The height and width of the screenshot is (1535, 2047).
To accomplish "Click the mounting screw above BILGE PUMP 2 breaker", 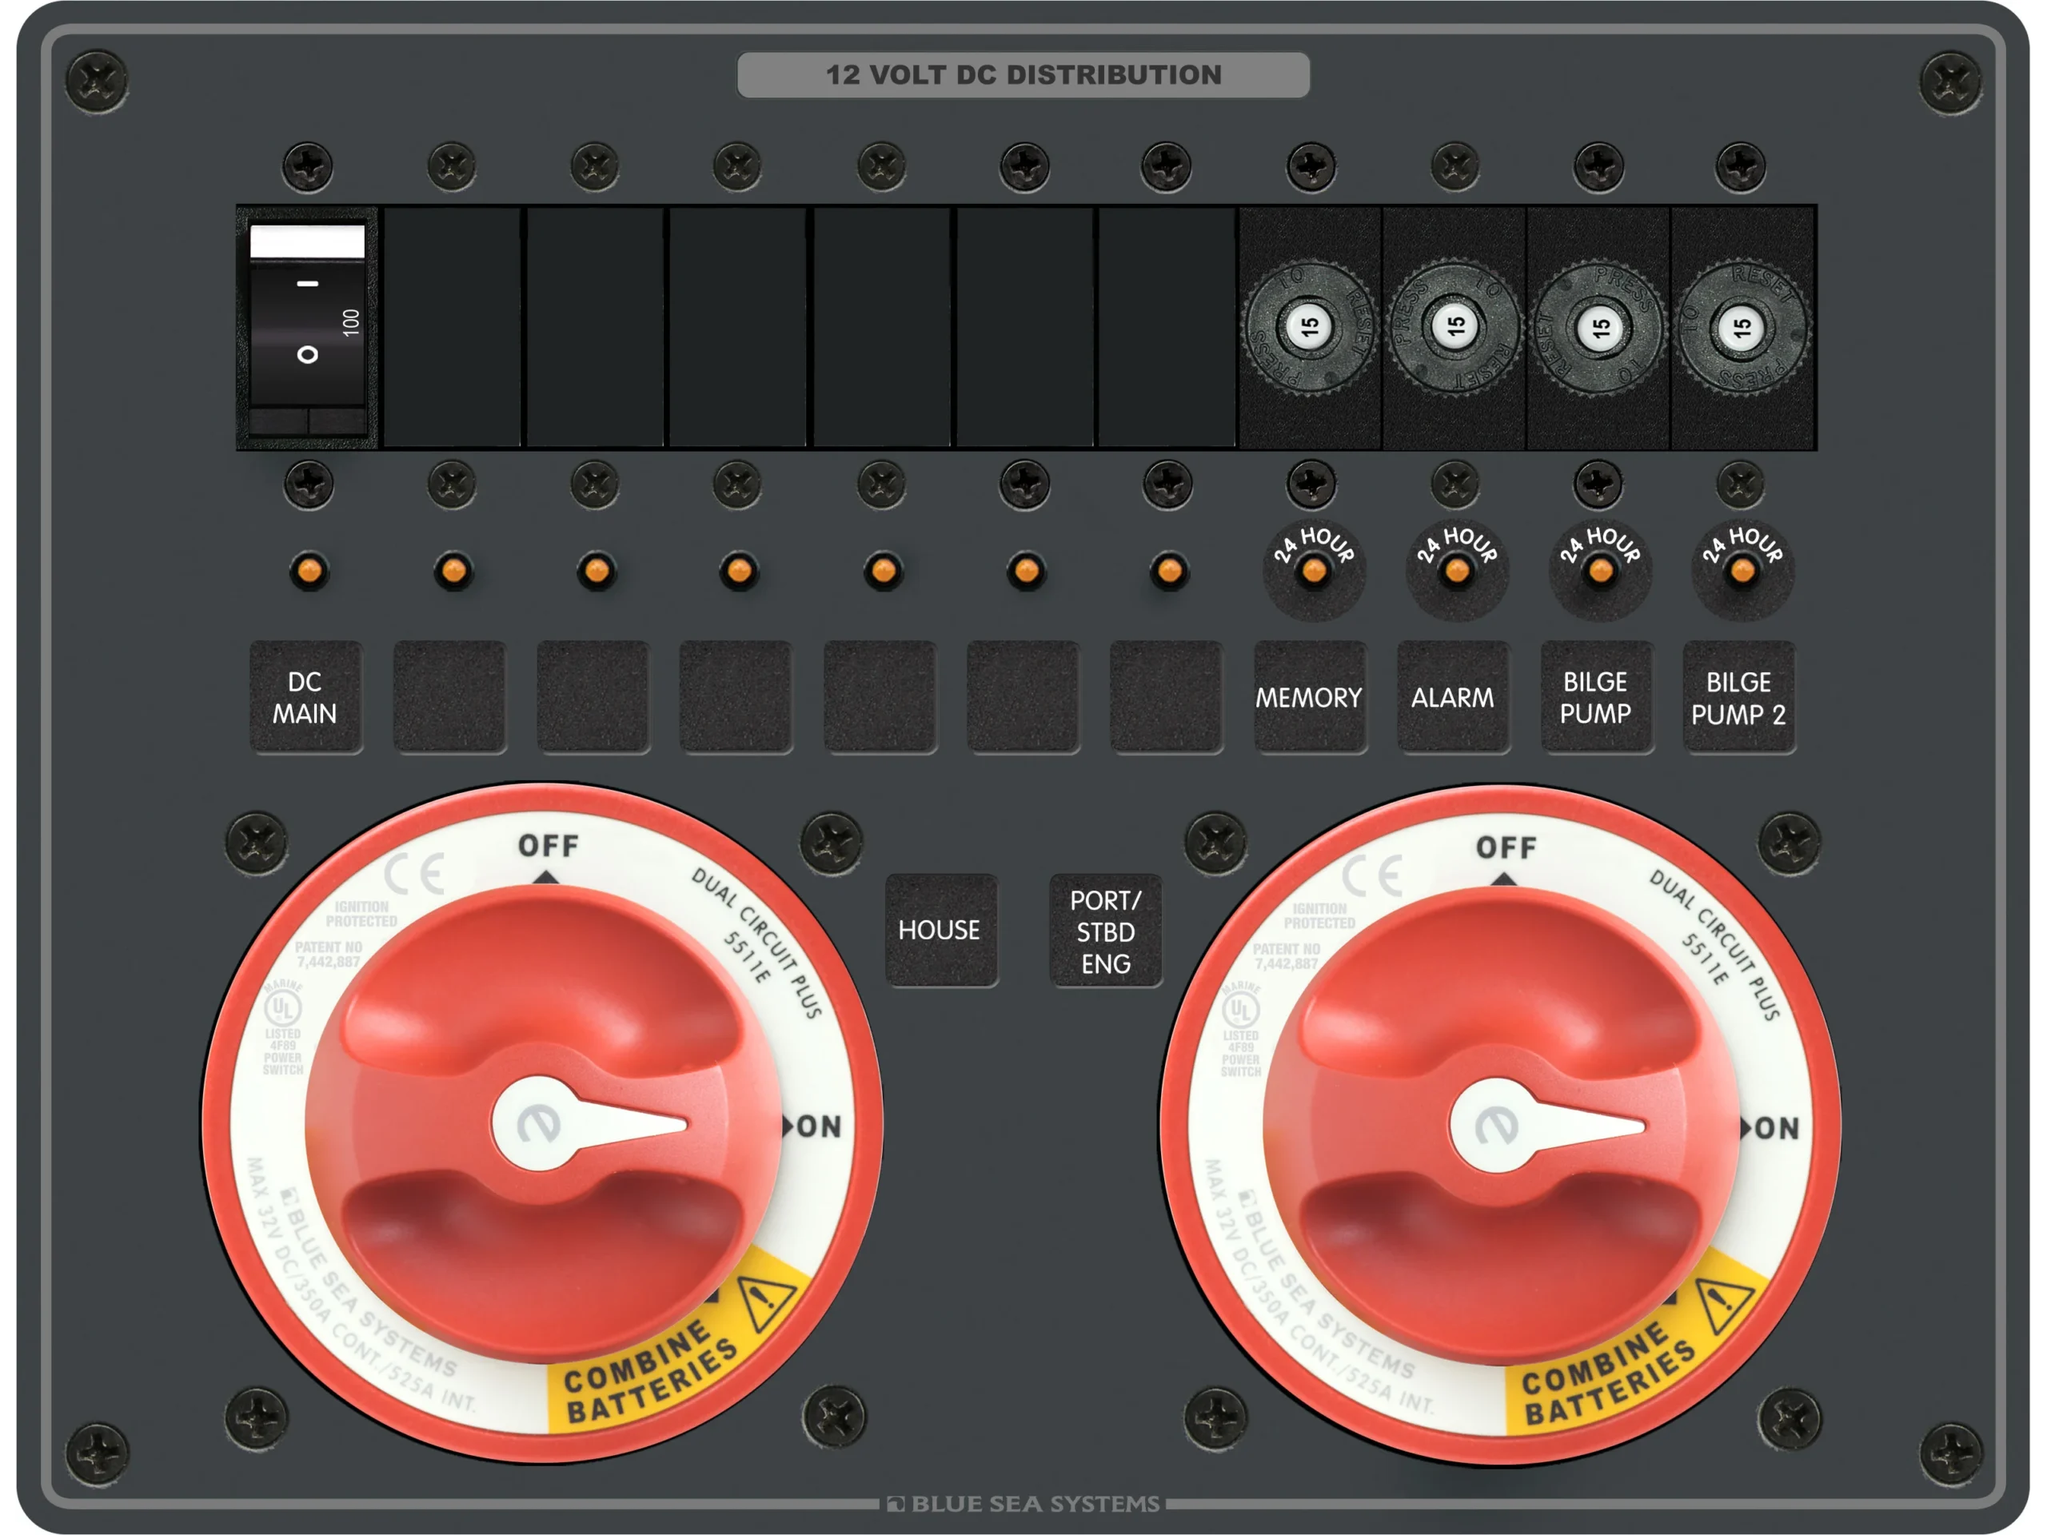I will 1741,167.
